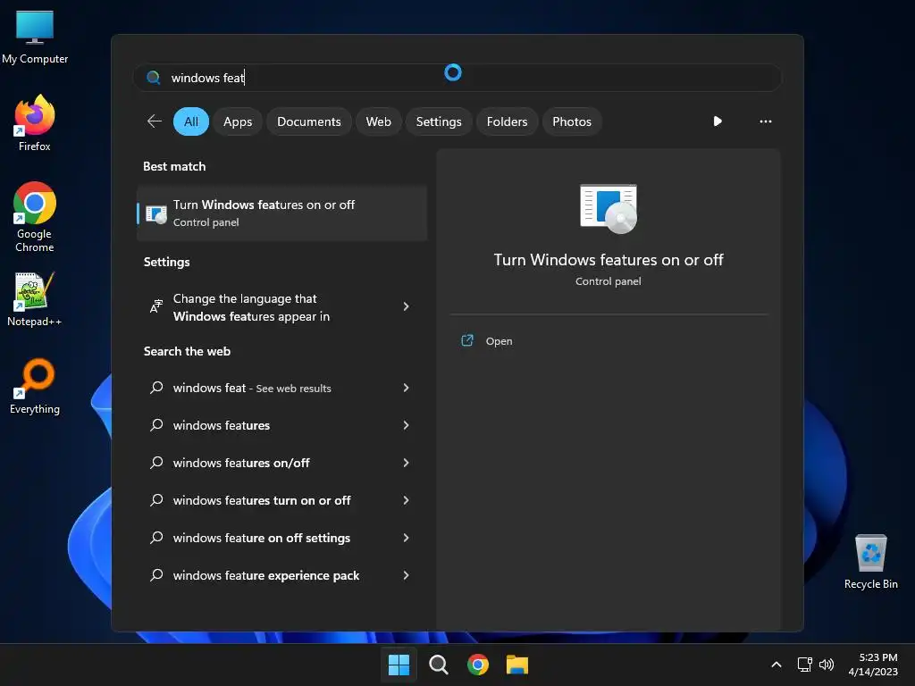Select 'windows features turn on or off' suggestion
This screenshot has width=915, height=686.
tap(281, 500)
